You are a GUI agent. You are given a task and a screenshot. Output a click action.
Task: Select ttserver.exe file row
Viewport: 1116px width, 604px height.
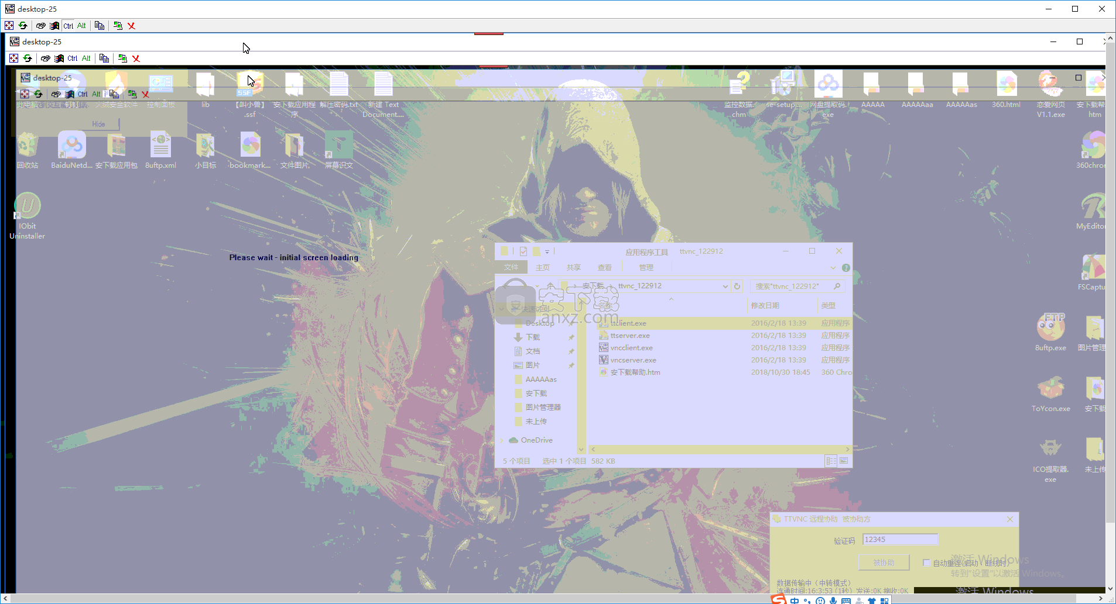coord(724,336)
